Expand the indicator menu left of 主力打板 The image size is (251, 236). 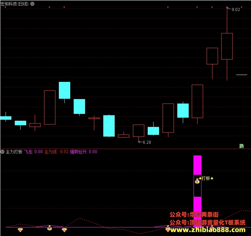(2, 152)
